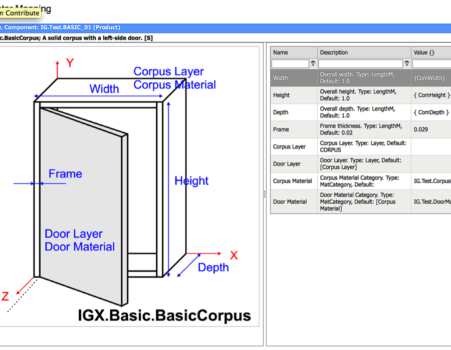The image size is (451, 350).
Task: Click the filter icon beside the Description filter box
Action: 407,63
